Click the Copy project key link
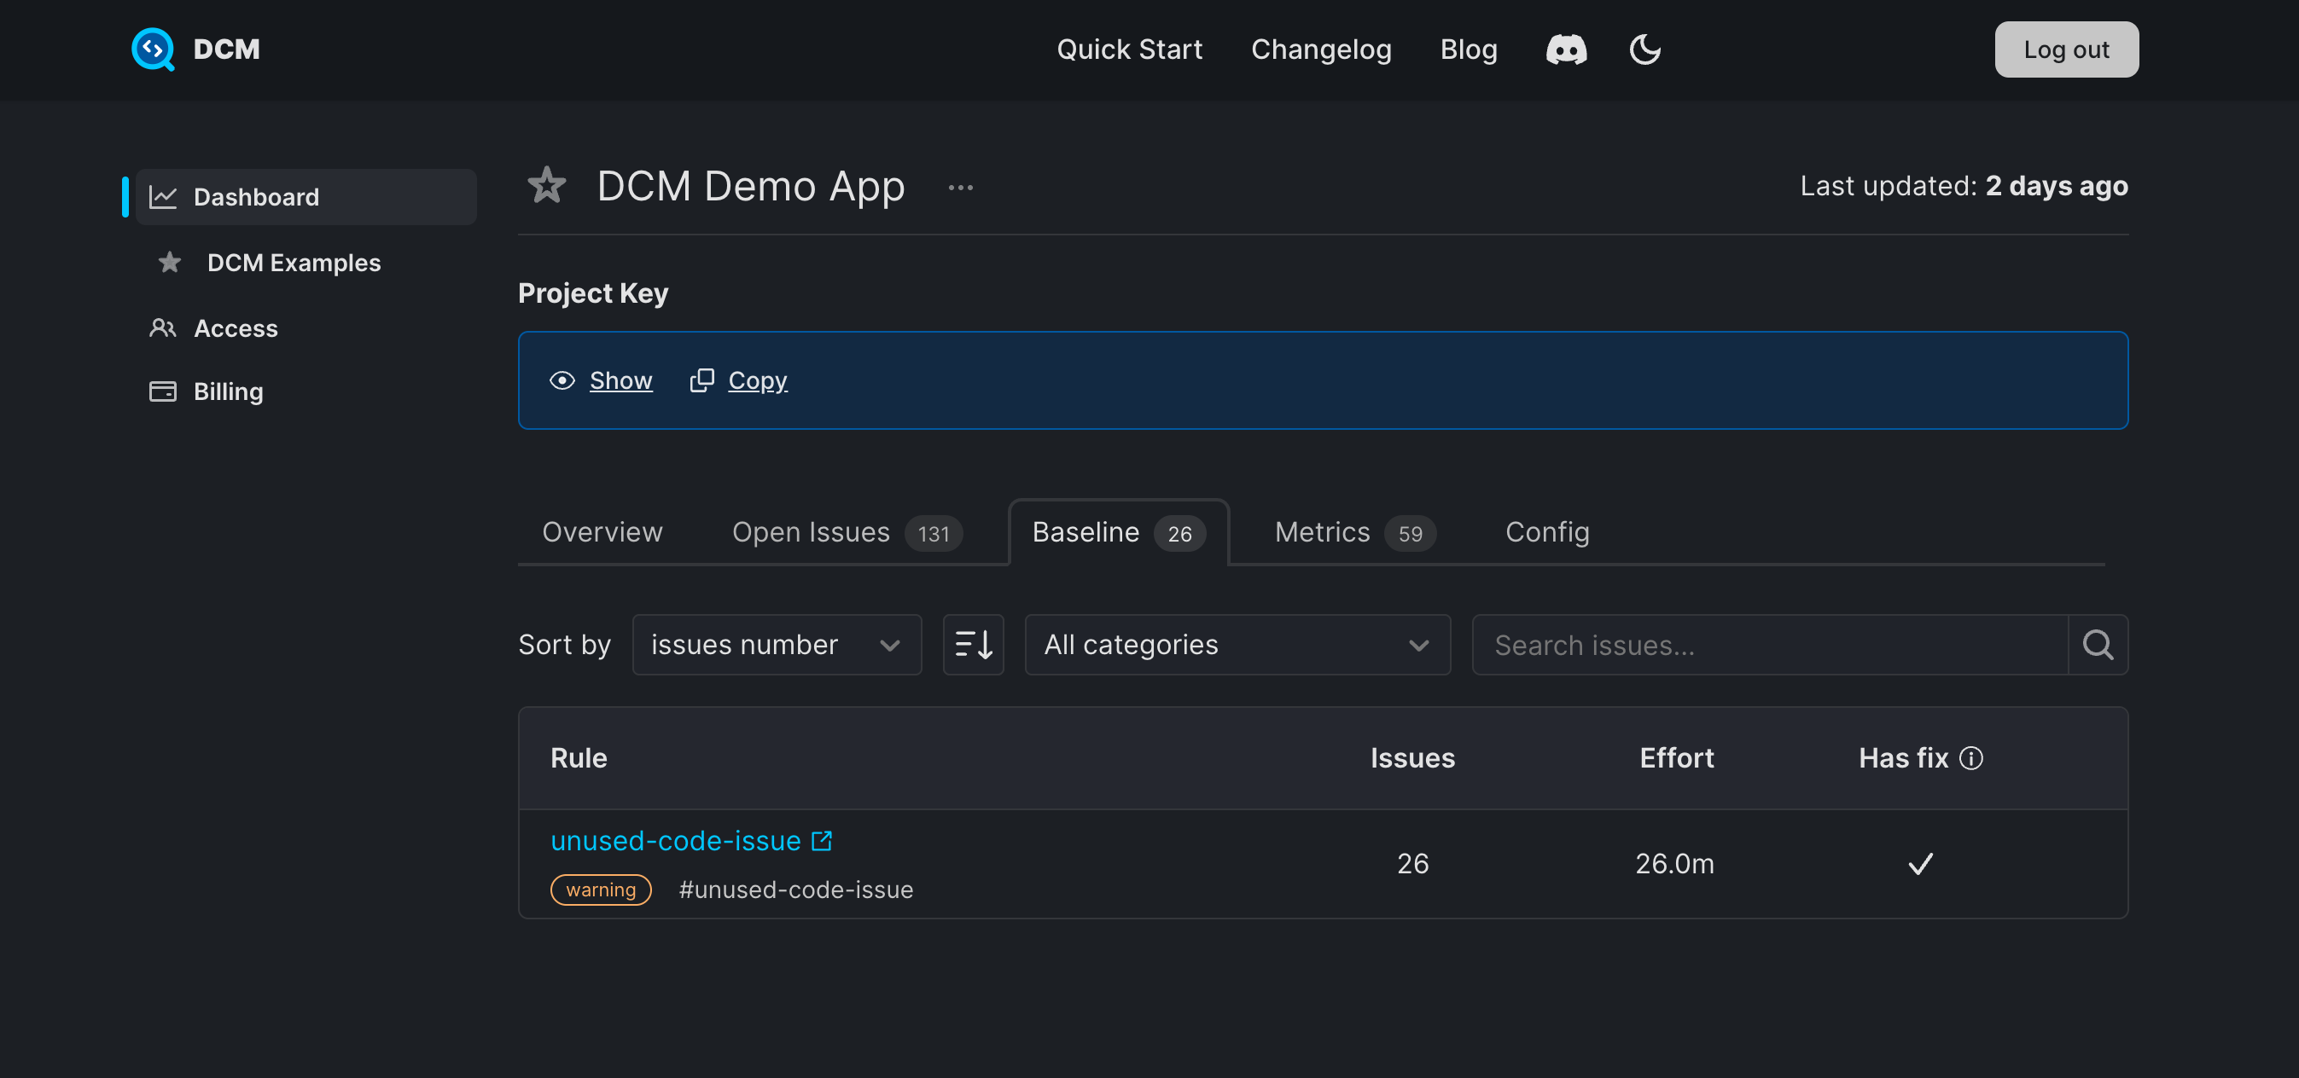 pos(757,380)
